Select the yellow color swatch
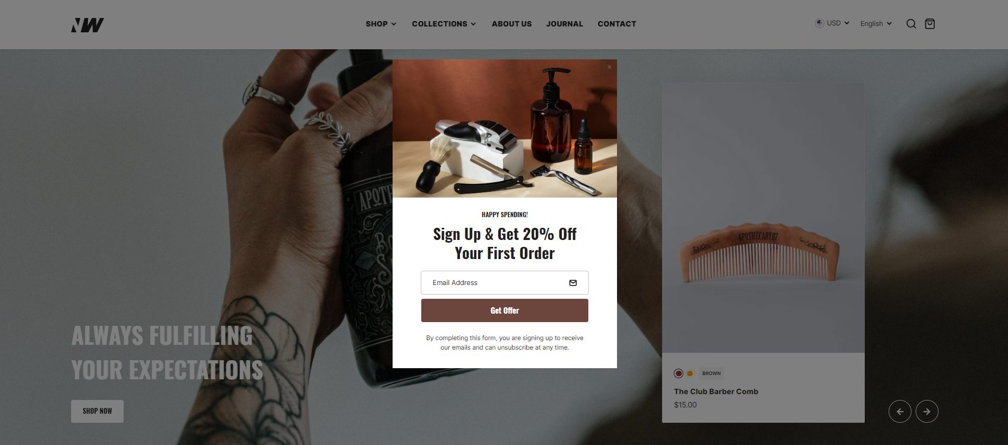1008x445 pixels. (690, 373)
